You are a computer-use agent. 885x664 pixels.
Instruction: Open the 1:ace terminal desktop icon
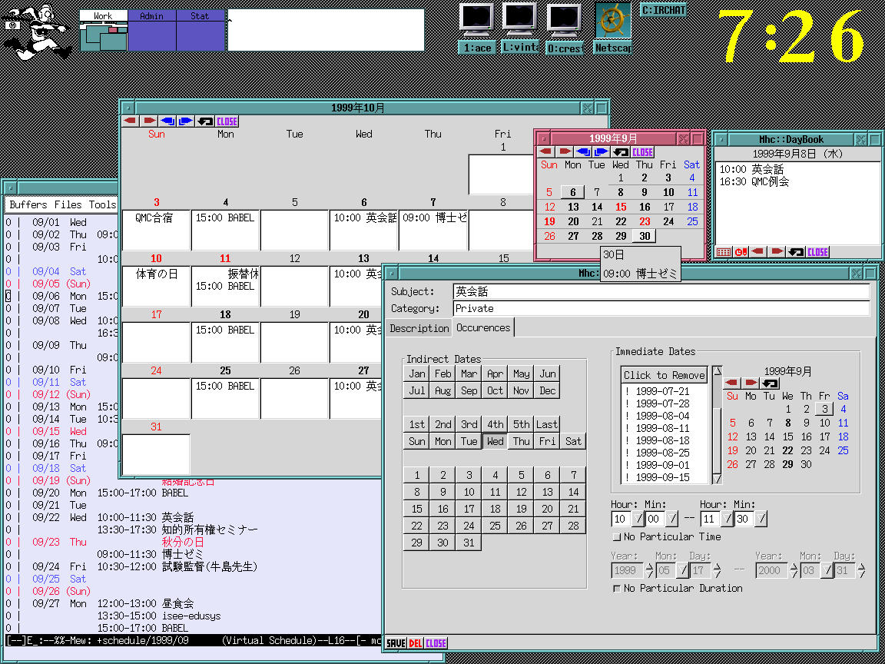pos(477,28)
